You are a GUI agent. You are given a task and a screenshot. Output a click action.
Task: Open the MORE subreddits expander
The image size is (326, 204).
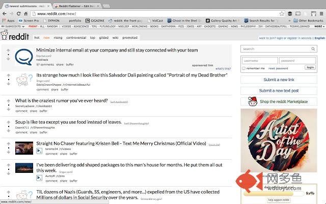point(319,27)
